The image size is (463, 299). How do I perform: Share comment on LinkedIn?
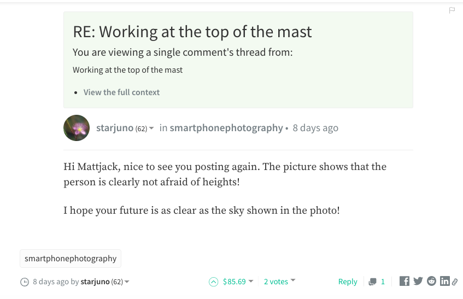445,281
